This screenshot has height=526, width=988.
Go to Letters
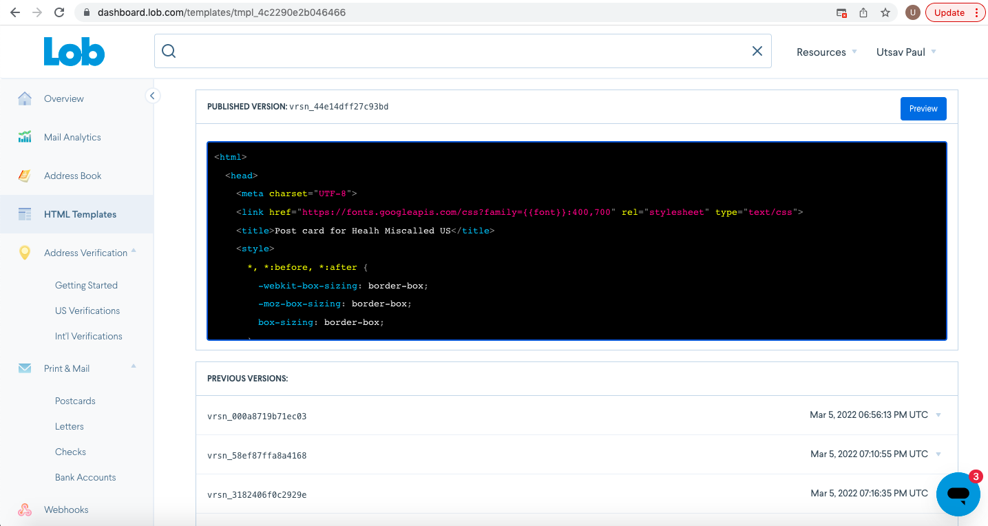70,426
